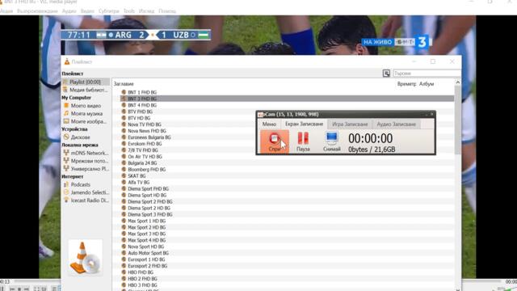Click the playlist view mode icon beside search
The image size is (517, 291).
[x=386, y=74]
